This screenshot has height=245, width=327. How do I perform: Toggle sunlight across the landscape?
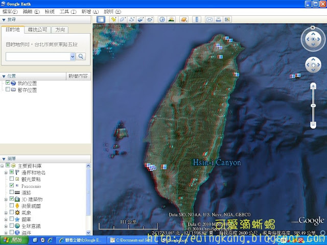(x=171, y=19)
